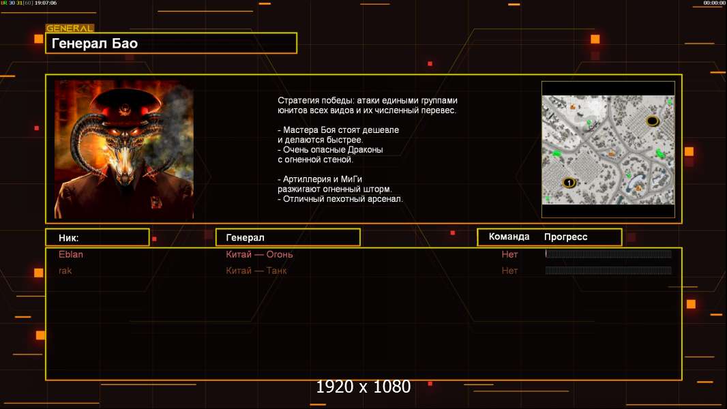The image size is (727, 409).
Task: Click General Bao's demon portrait image
Action: (124, 149)
